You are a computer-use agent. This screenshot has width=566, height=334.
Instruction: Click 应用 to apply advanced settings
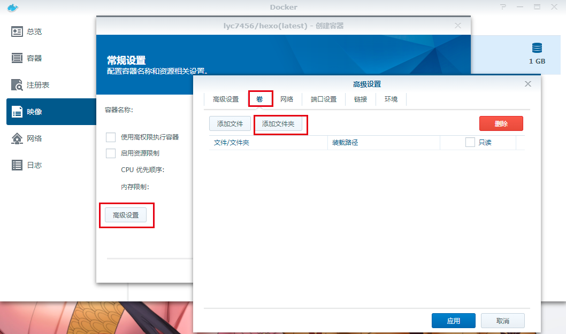click(x=453, y=321)
